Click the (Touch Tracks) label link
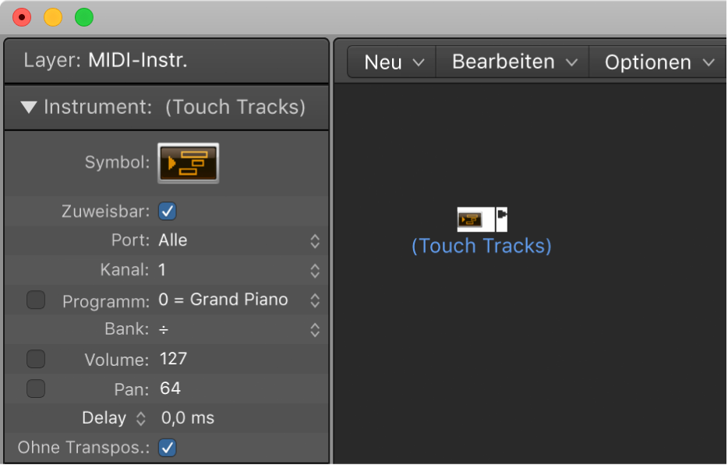 (x=481, y=245)
